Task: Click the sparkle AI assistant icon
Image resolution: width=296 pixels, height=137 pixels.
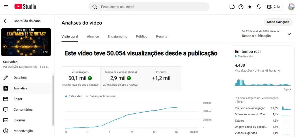Action: 250,7
